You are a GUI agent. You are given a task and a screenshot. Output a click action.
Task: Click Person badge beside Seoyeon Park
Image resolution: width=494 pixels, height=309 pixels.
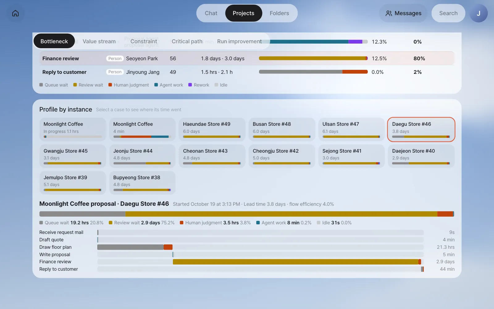[115, 58]
